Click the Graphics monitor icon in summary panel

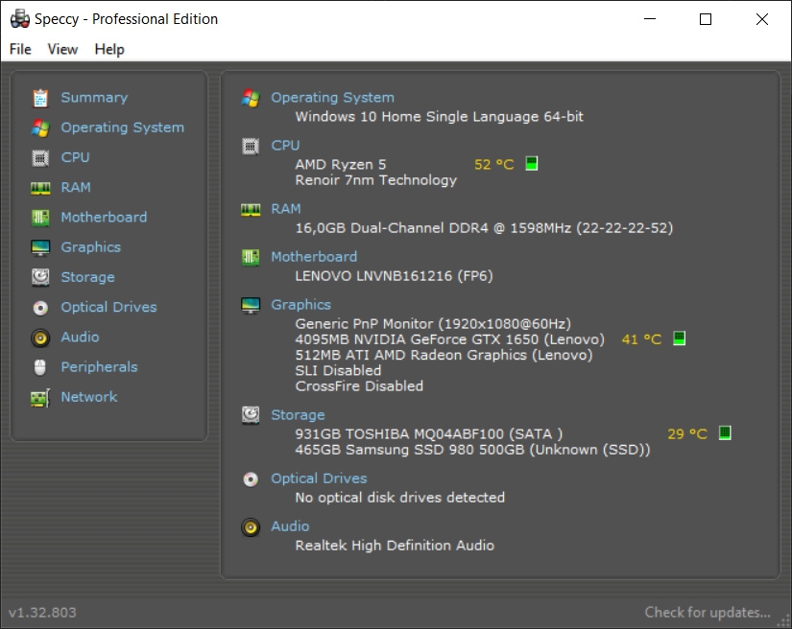pos(251,305)
